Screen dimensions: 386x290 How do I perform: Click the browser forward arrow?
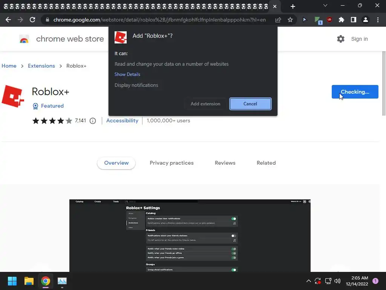pos(20,20)
